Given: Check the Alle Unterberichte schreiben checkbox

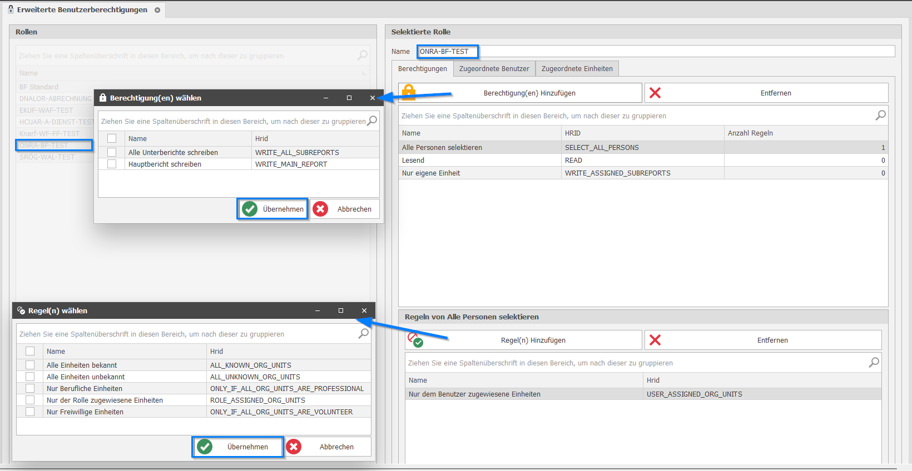Looking at the screenshot, I should (112, 152).
